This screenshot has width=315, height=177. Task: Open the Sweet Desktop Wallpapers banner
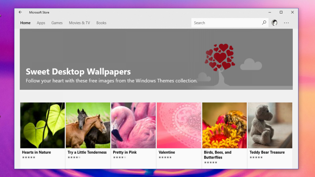156,59
